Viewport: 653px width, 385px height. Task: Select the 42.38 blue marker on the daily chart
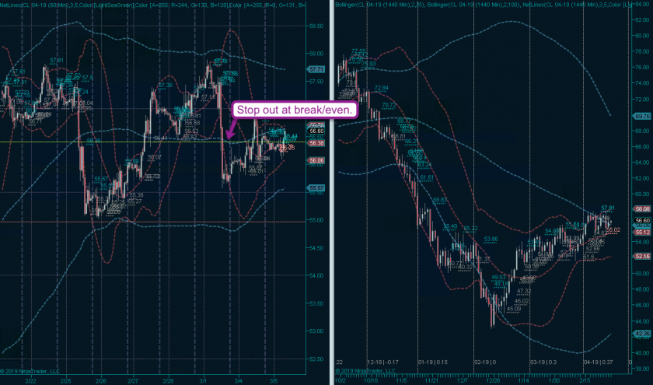642,334
